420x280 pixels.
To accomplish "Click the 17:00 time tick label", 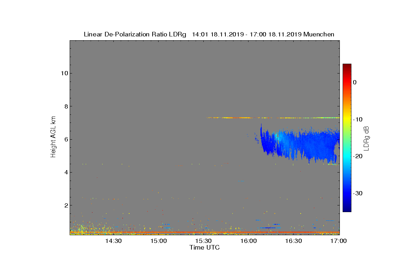I will tap(338, 241).
